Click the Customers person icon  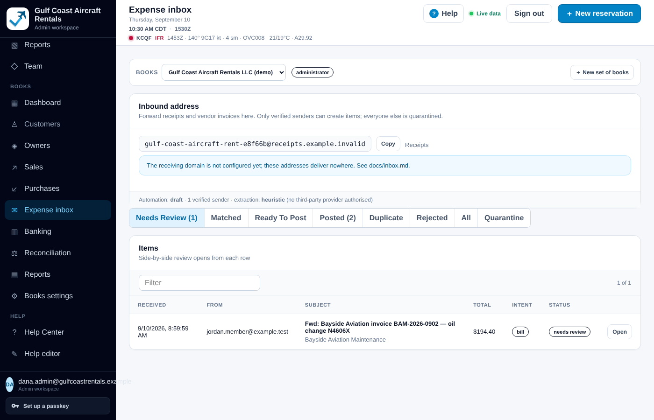click(14, 124)
